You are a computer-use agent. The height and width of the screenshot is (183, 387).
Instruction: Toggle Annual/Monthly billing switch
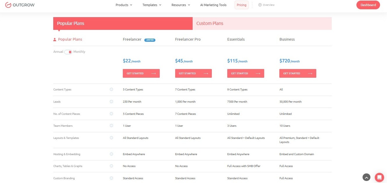68,52
